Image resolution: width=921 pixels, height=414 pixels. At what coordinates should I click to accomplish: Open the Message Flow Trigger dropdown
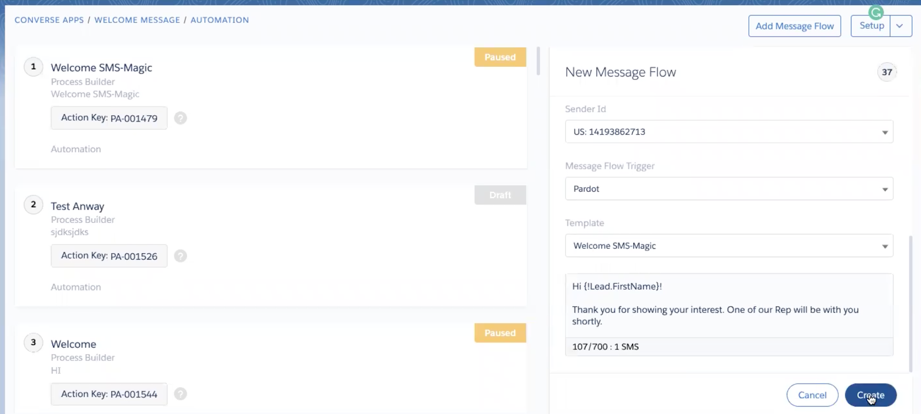pos(729,189)
